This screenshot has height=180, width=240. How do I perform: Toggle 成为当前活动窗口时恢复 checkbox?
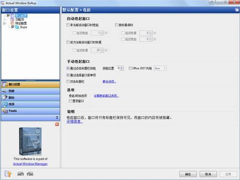68,42
